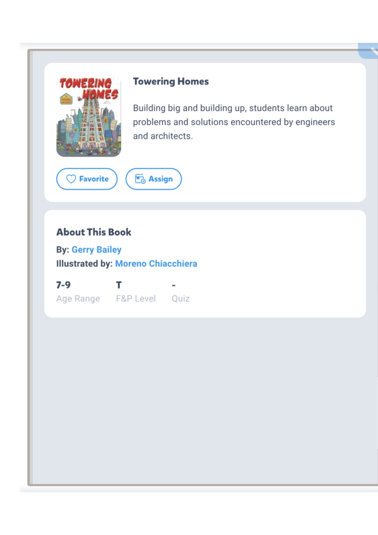
Task: Click the About This Book heading
Action: (x=94, y=232)
